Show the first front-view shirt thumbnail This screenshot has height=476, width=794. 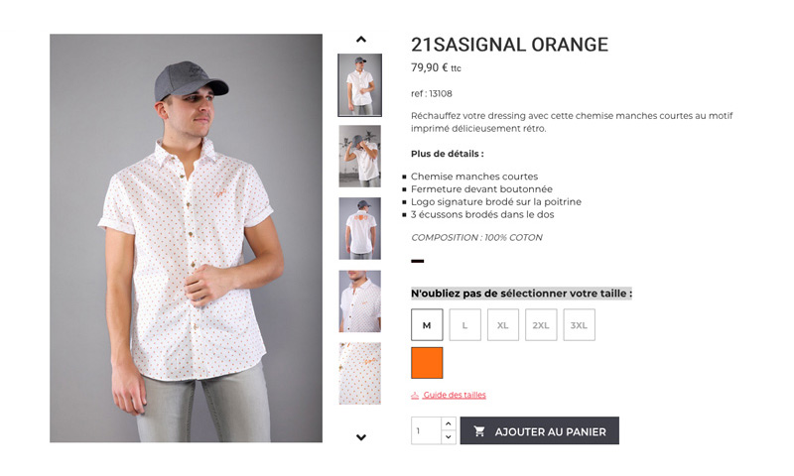(x=359, y=85)
